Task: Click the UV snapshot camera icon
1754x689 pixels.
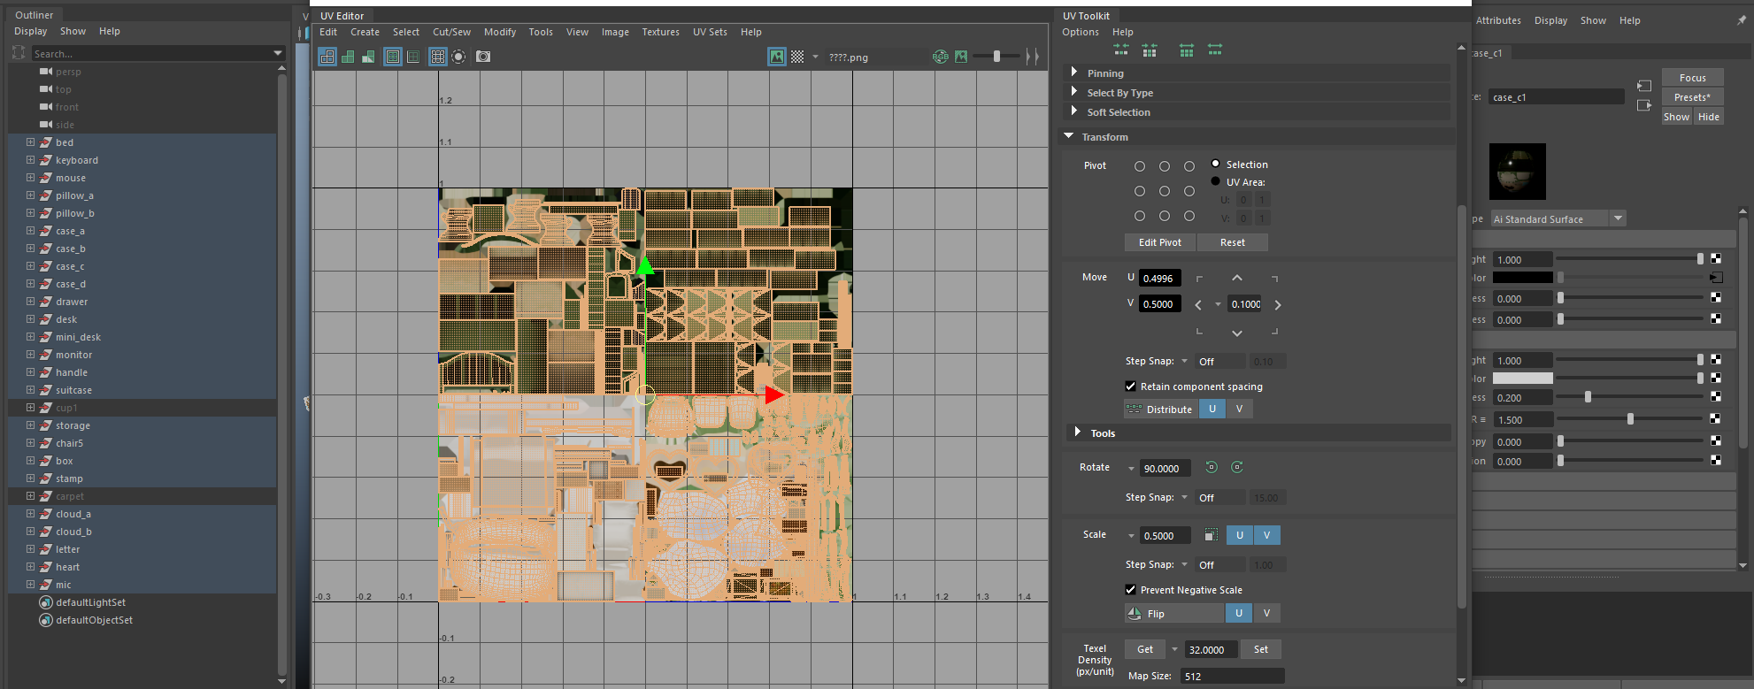Action: [x=483, y=57]
